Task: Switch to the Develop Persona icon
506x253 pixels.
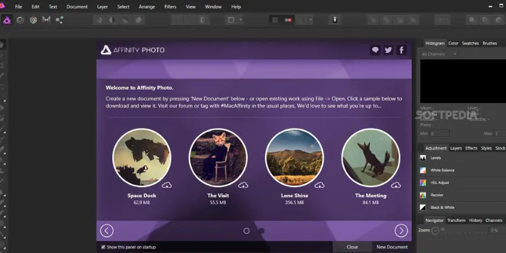Action: tap(34, 20)
